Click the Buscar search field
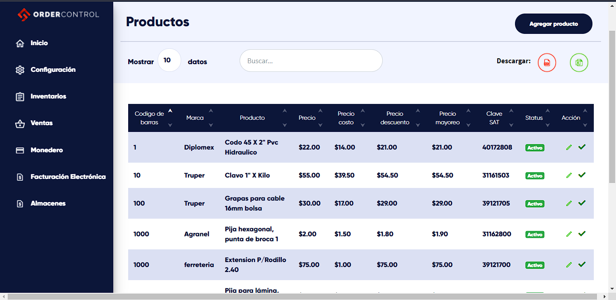This screenshot has width=616, height=300. 311,61
